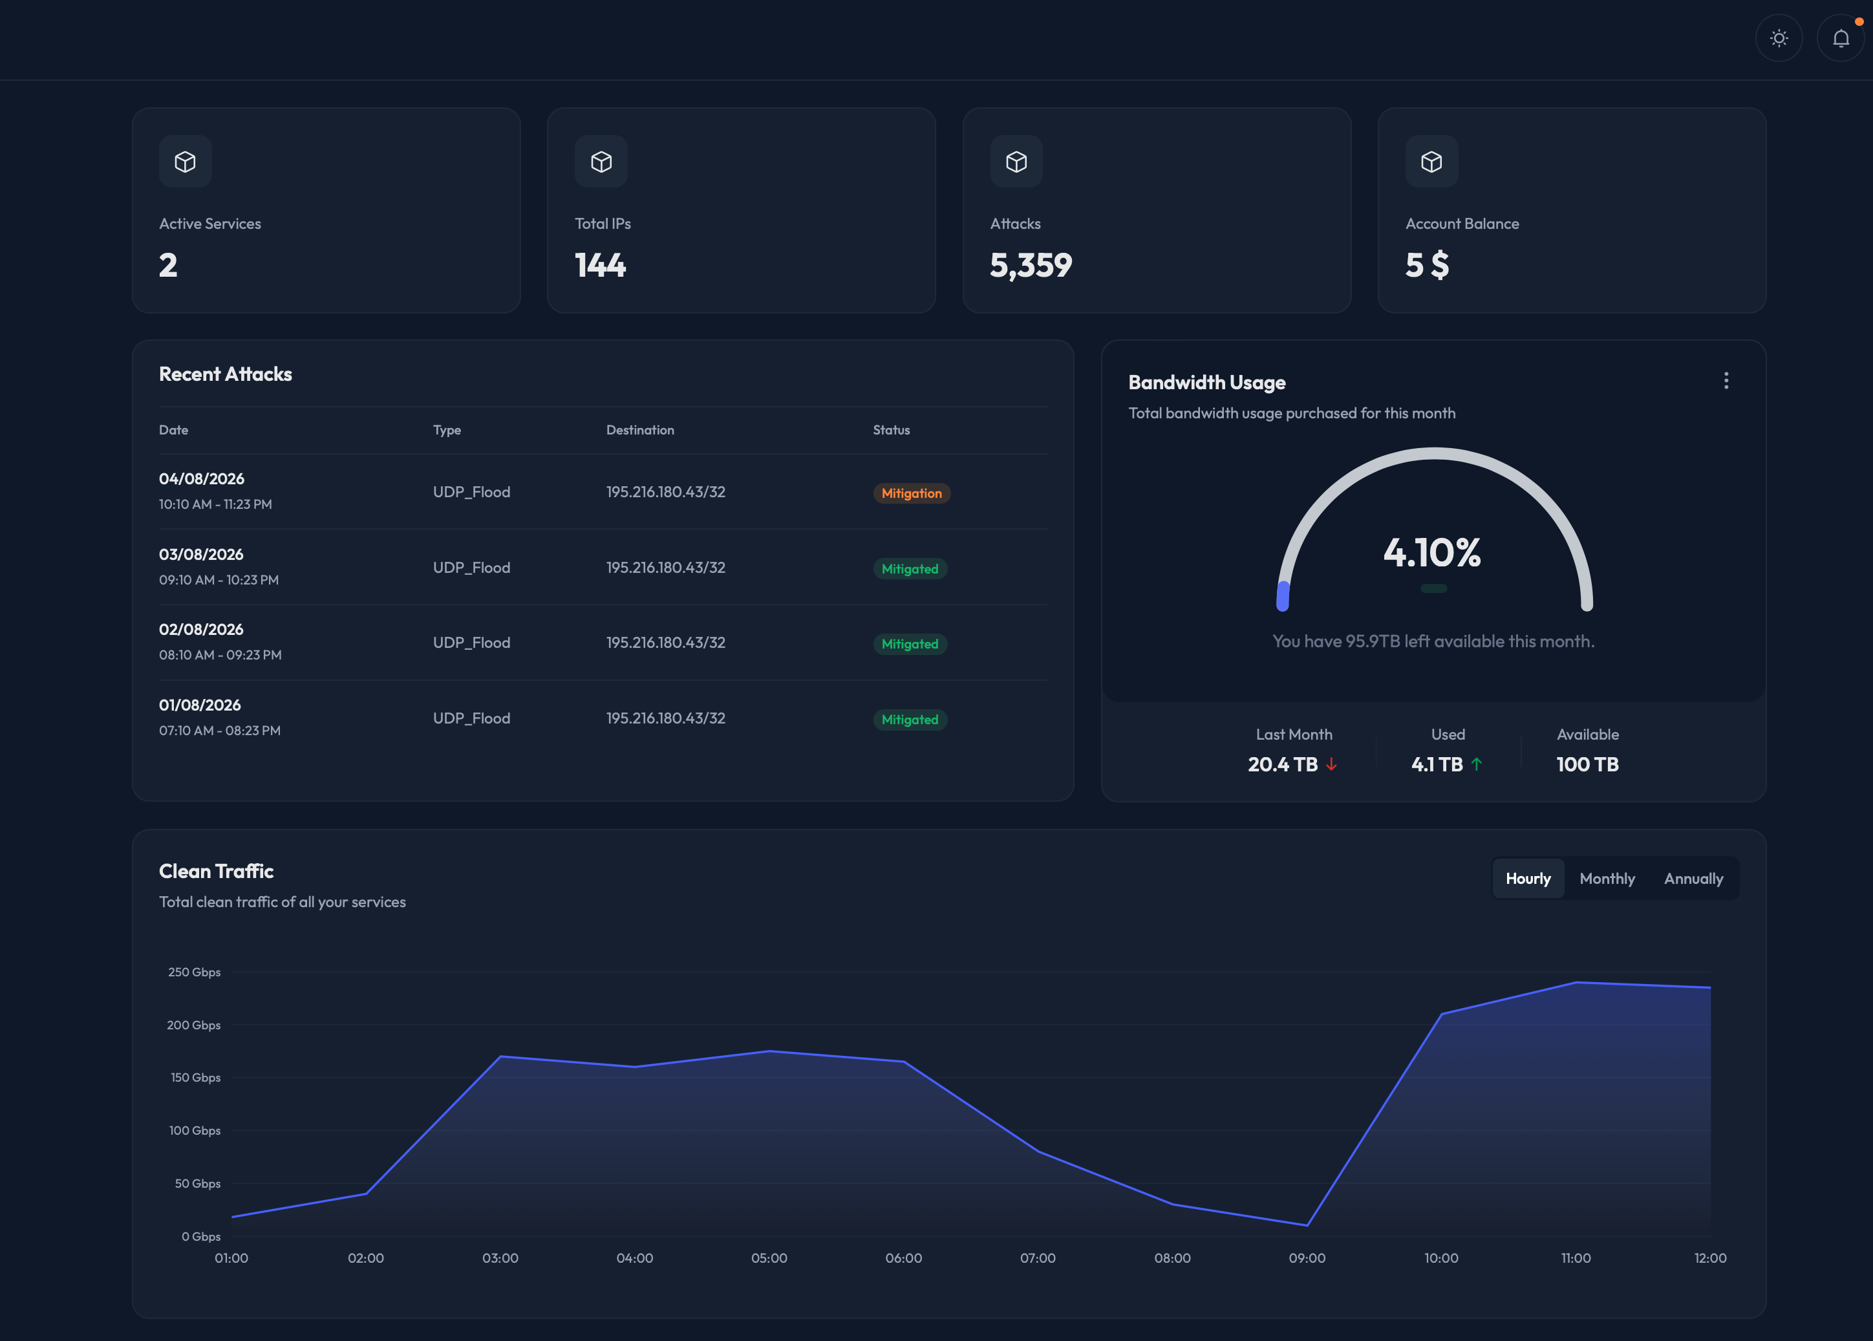Click the Total IPs package icon
The height and width of the screenshot is (1341, 1873).
[601, 162]
